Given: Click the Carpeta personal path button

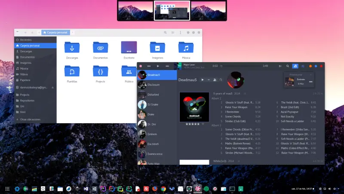Looking at the screenshot, I should (x=55, y=33).
